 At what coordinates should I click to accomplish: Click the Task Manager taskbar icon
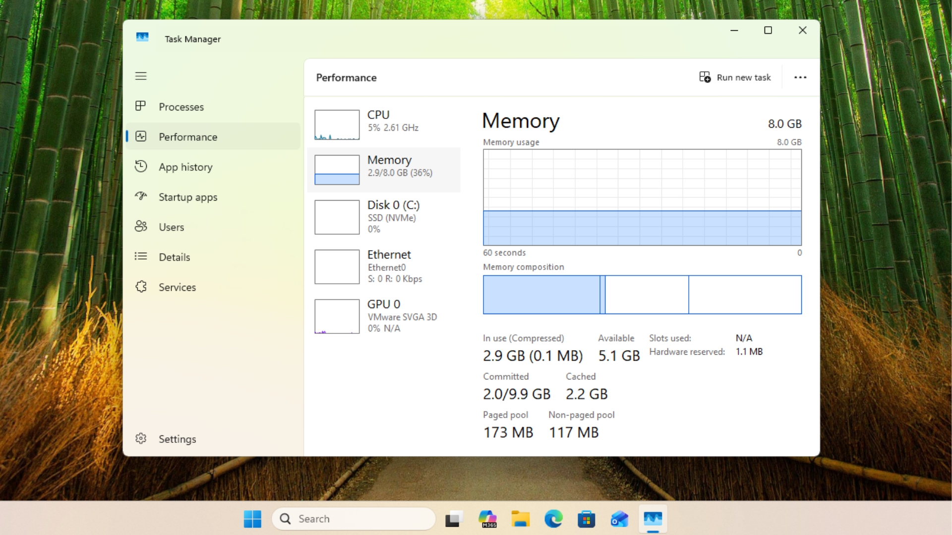[x=653, y=519]
